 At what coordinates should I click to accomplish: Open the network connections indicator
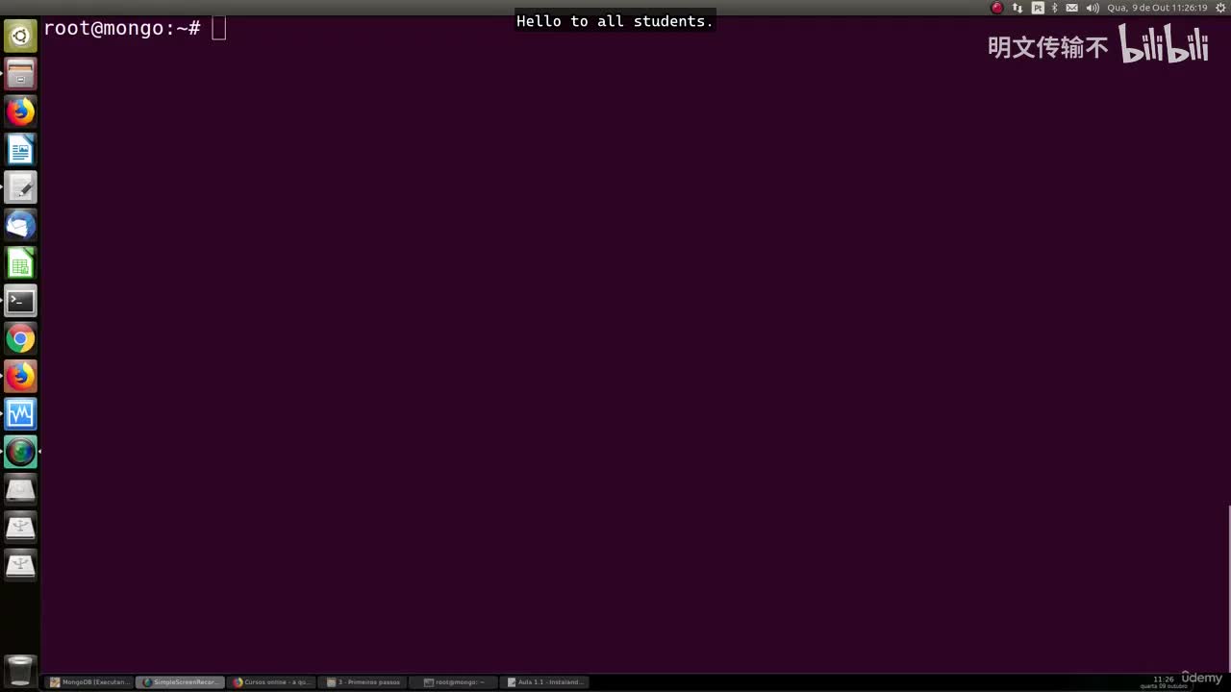pos(1017,8)
